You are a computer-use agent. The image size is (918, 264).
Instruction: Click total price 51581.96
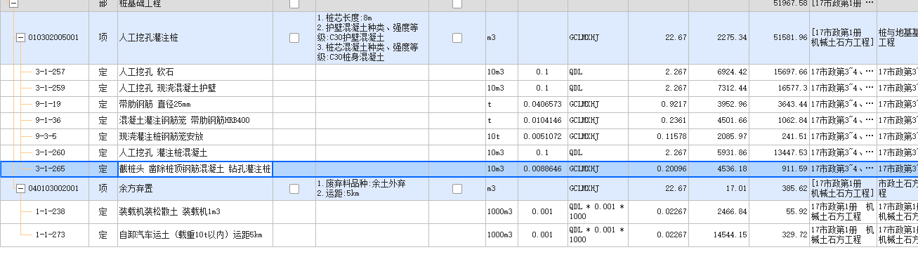(790, 38)
